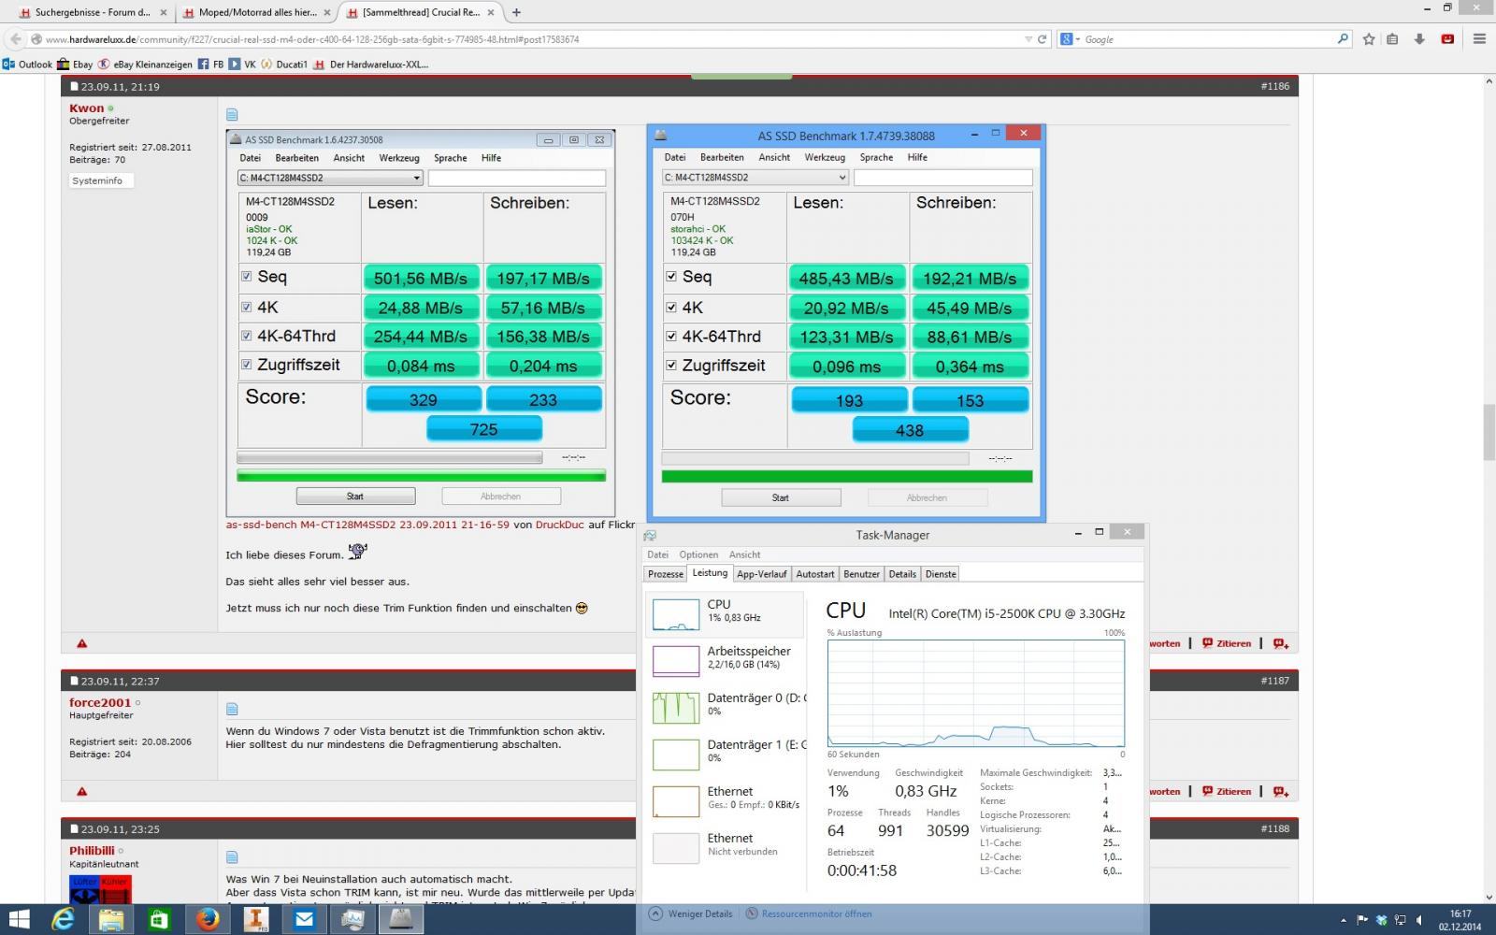Click the multi-quote icon on post #1186
This screenshot has height=935, width=1496.
(1281, 643)
